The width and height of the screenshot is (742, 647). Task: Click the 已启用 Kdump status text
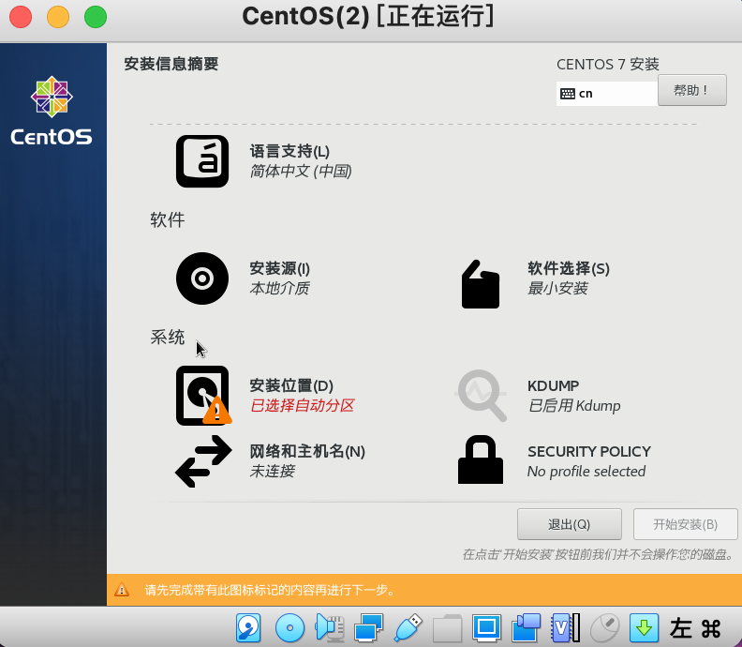pyautogui.click(x=574, y=406)
